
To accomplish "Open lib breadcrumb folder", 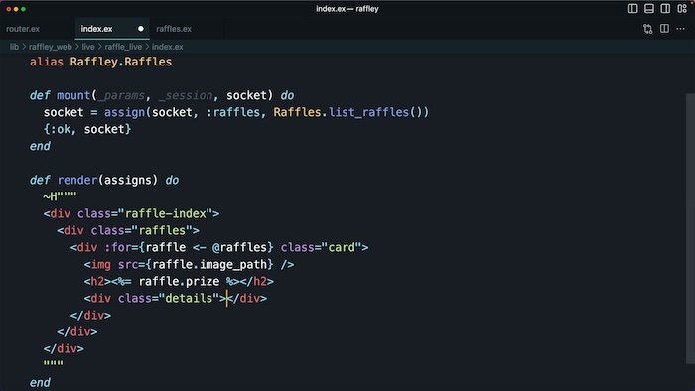I will point(14,47).
